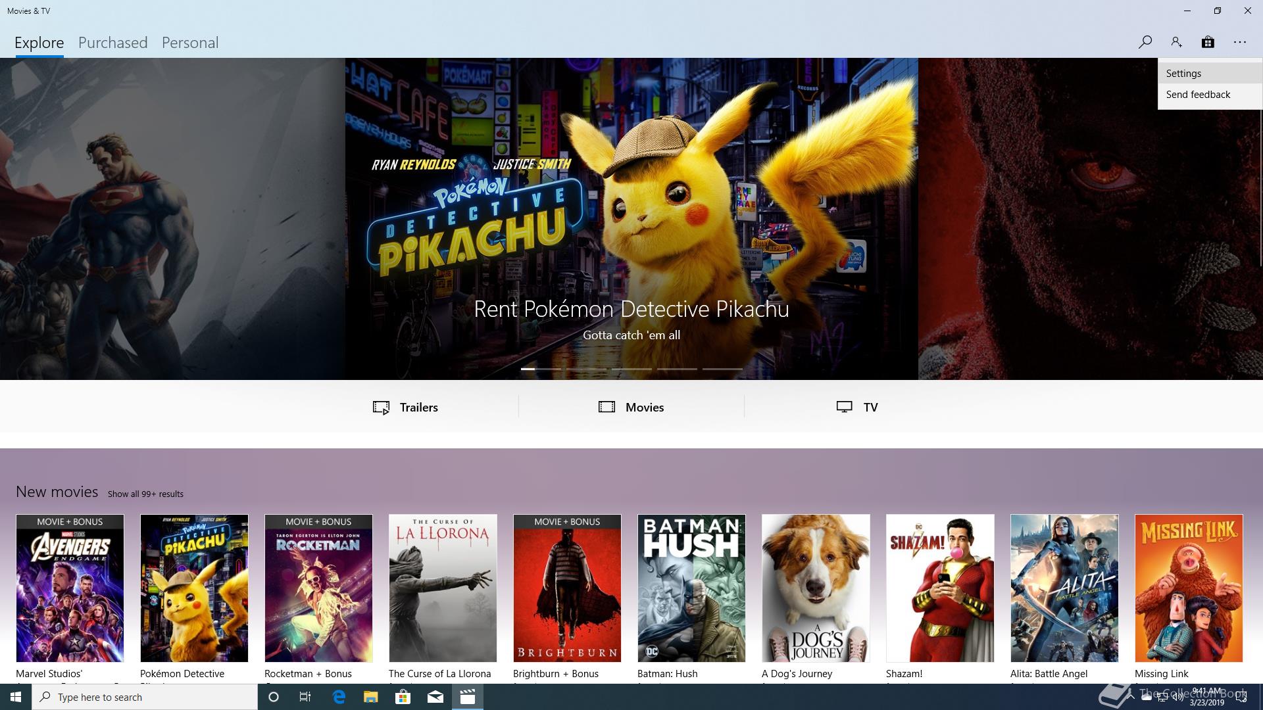Screen dimensions: 1263x710
Task: Open Cortana from the taskbar
Action: pyautogui.click(x=274, y=697)
